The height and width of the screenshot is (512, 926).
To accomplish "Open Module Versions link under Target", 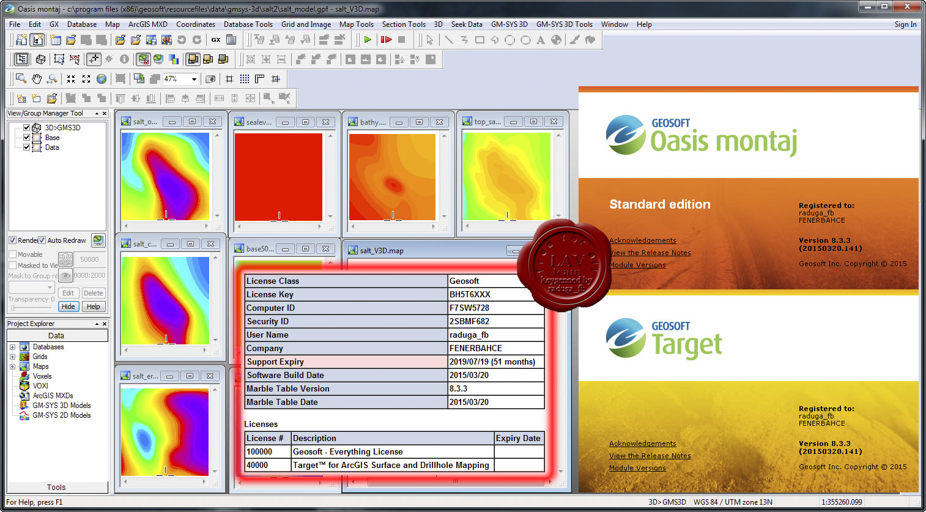I will click(637, 468).
